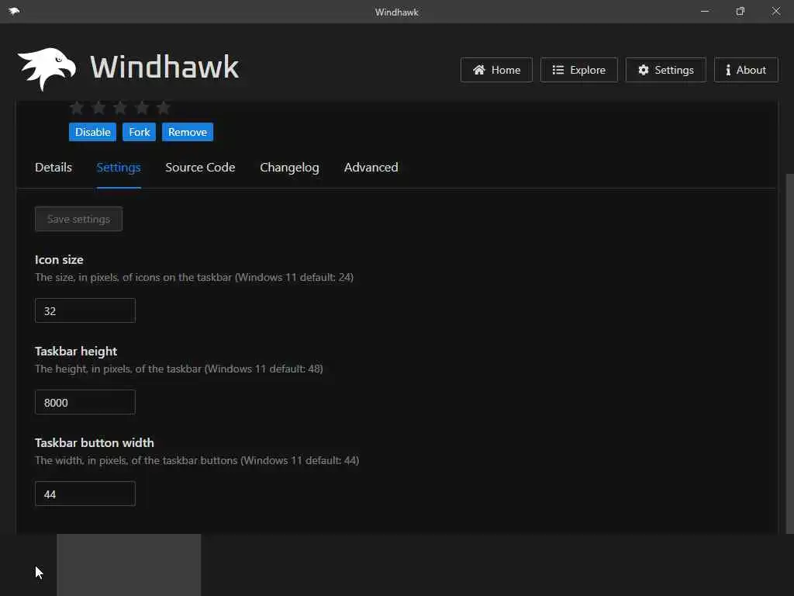Focus the Taskbar button width field
Screen dimensions: 794x596
[x=85, y=494]
